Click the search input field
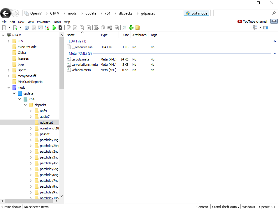 [x=242, y=13]
